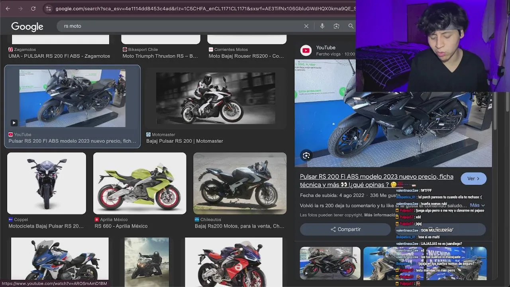The width and height of the screenshot is (510, 287).
Task: Click 'Fecha de subida: 4 ago 2022' text
Action: 332,195
